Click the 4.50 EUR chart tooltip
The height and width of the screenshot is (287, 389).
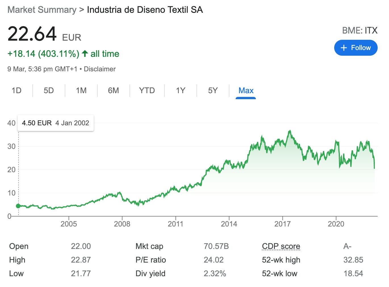click(x=56, y=123)
